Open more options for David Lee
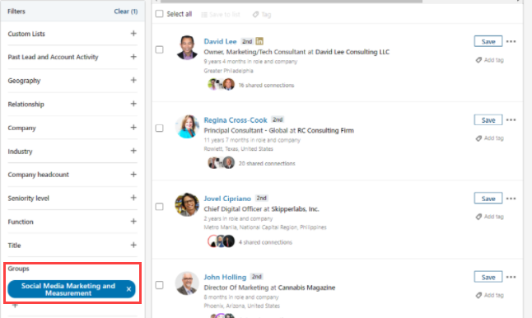The height and width of the screenshot is (318, 532). click(x=511, y=41)
